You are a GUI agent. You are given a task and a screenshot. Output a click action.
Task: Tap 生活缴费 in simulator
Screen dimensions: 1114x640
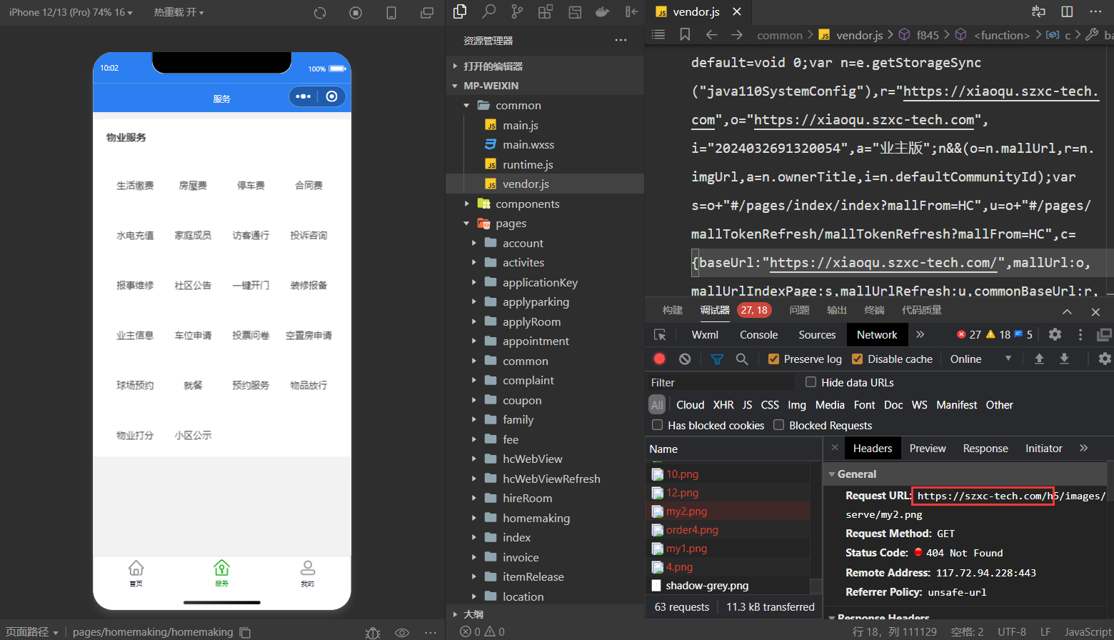click(x=135, y=185)
